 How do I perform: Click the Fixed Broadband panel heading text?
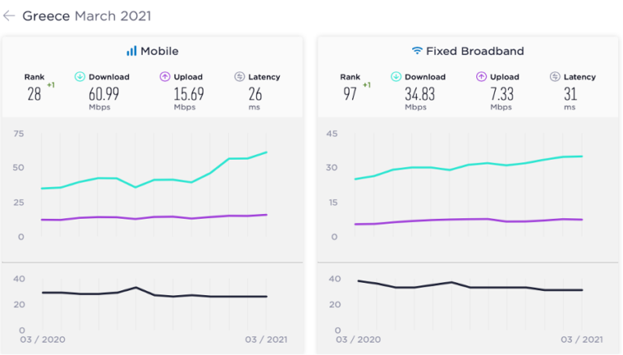475,51
